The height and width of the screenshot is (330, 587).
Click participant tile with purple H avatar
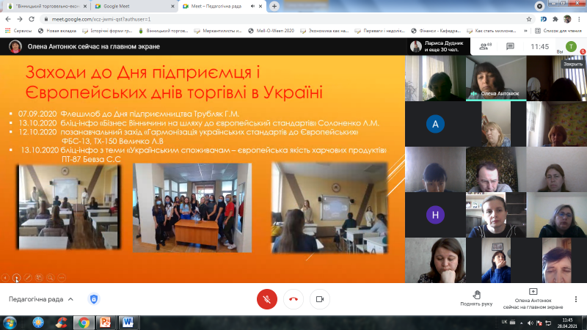click(x=435, y=215)
